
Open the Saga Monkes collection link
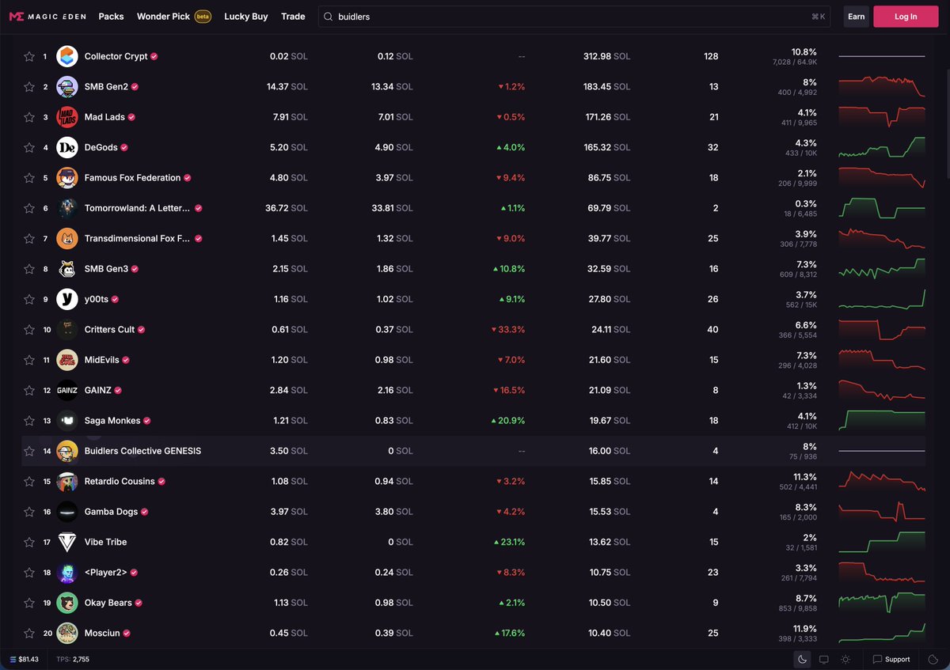pyautogui.click(x=112, y=421)
